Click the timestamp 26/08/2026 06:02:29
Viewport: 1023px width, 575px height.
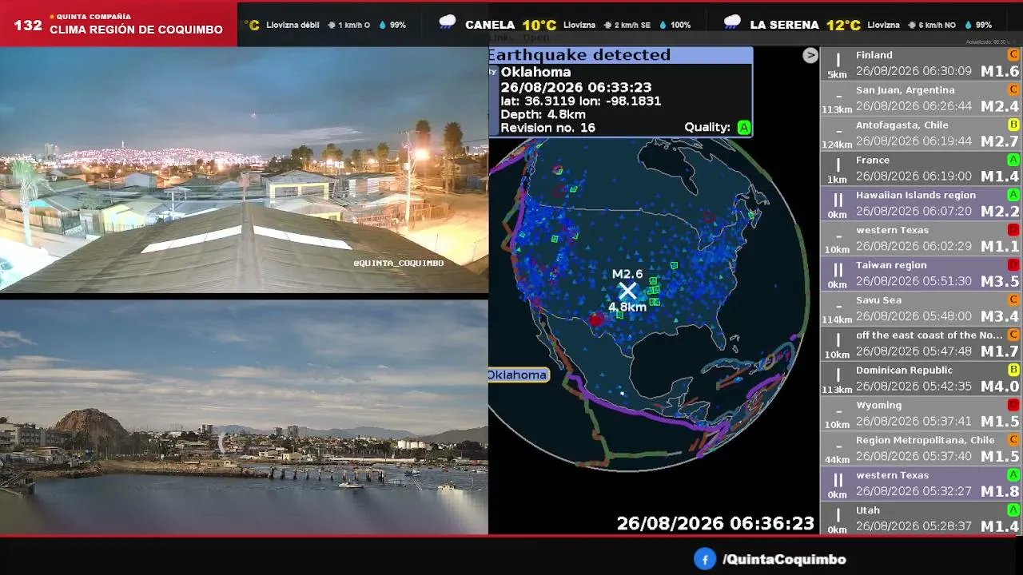click(914, 247)
